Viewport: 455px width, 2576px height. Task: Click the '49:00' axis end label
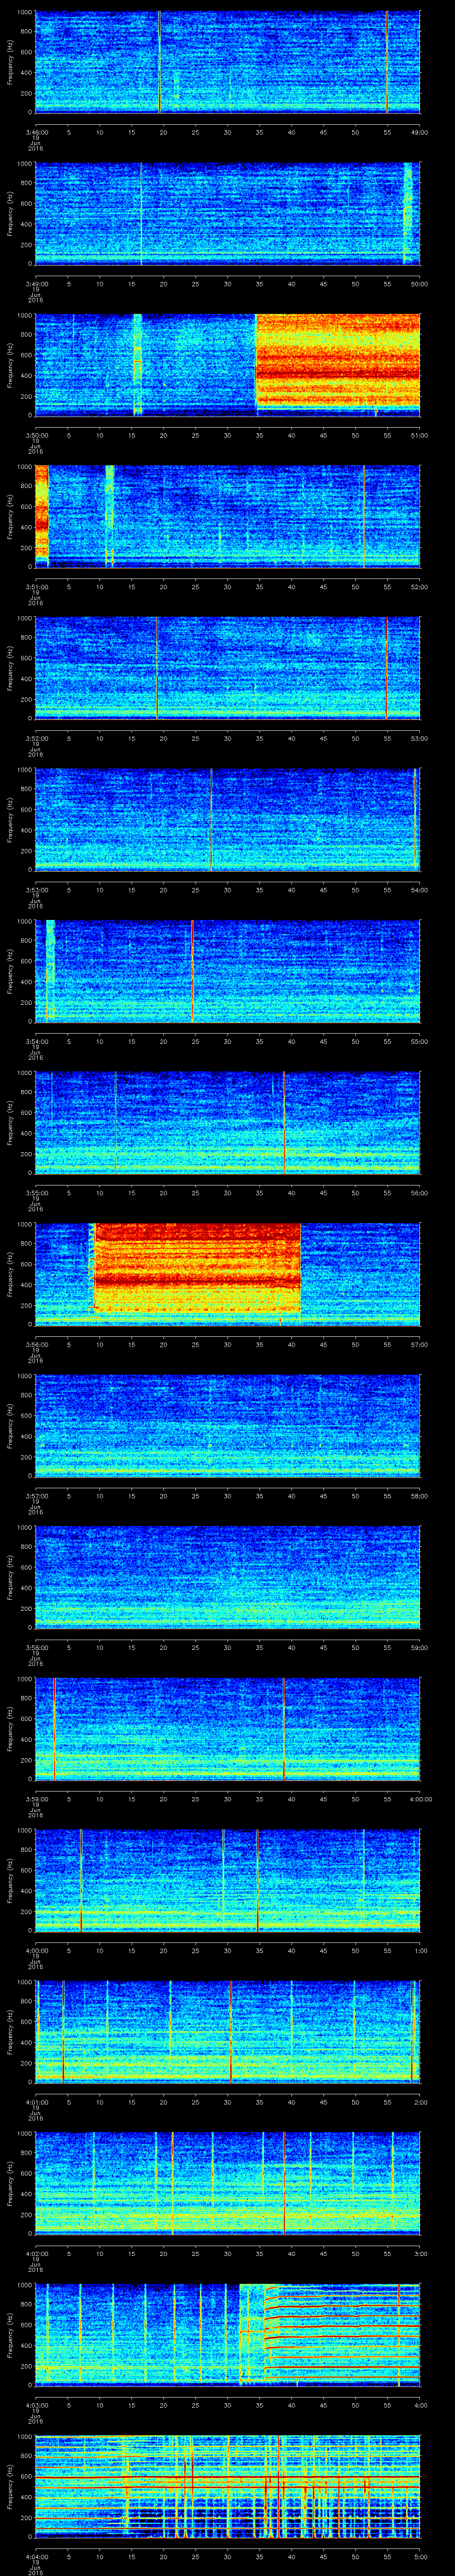tap(420, 132)
